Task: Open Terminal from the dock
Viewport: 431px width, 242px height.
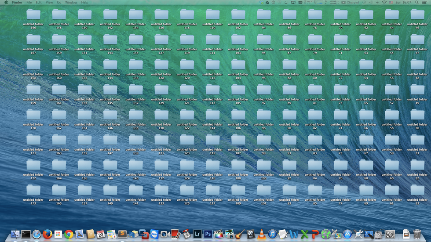Action: [26, 234]
